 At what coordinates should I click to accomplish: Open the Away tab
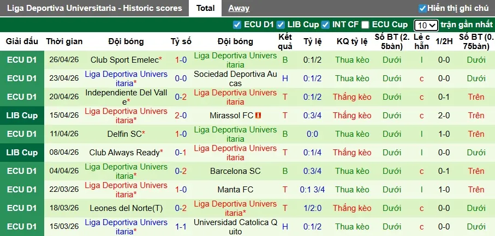click(238, 8)
